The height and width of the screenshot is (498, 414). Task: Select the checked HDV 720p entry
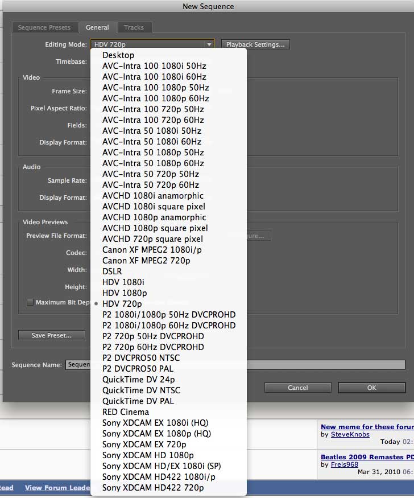coord(168,303)
